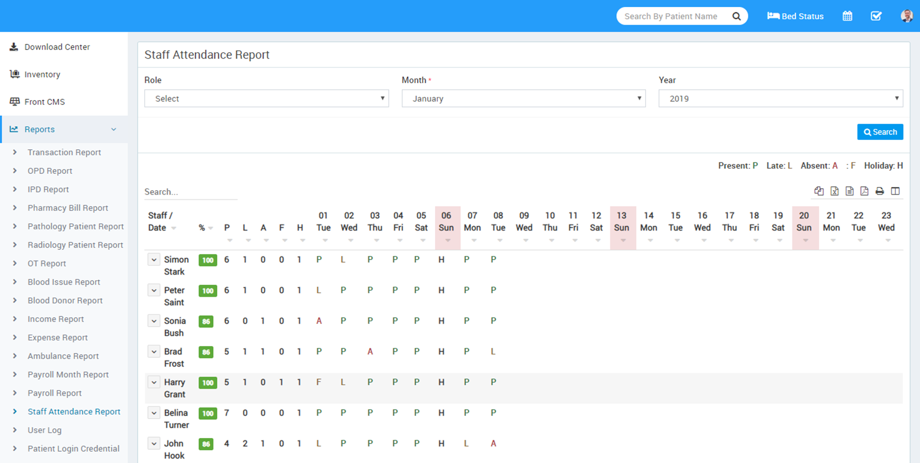Click the table Search... input field
Viewport: 920px width, 463px height.
click(190, 192)
